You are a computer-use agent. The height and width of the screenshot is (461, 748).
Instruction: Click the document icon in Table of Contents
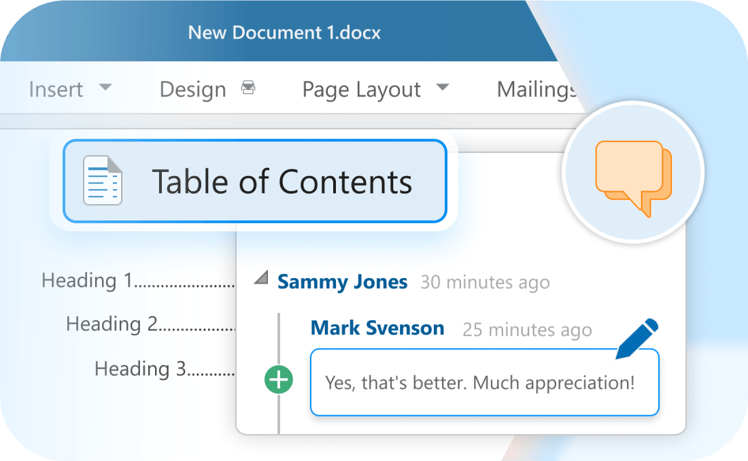click(x=102, y=181)
